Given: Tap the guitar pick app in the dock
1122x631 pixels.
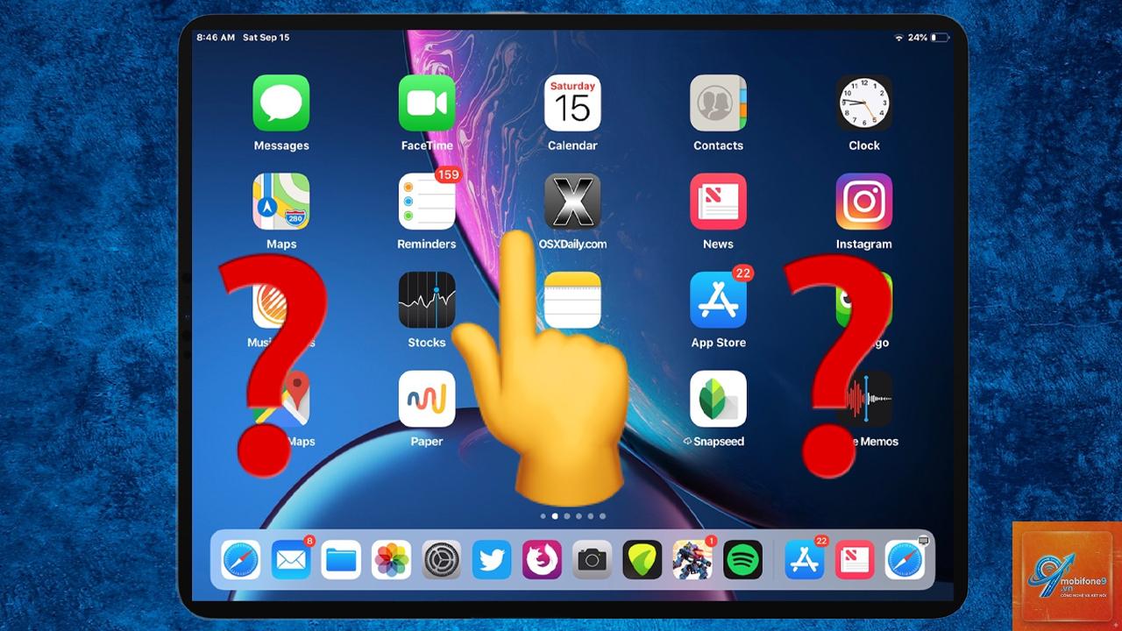Looking at the screenshot, I should coord(643,559).
